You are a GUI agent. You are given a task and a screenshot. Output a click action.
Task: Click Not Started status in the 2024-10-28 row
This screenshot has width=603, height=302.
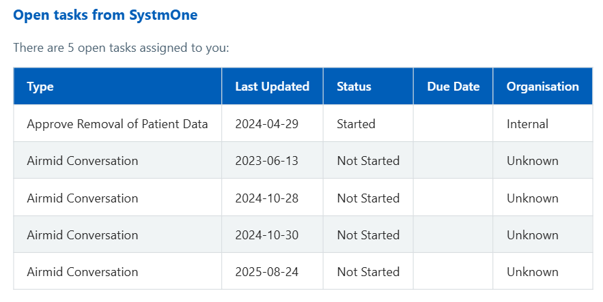coord(368,198)
